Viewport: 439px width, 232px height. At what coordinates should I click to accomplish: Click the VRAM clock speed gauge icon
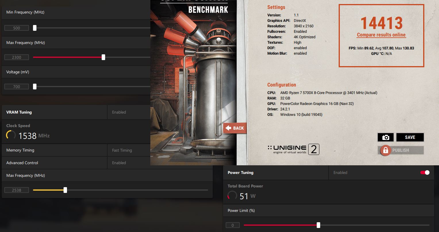pos(11,135)
